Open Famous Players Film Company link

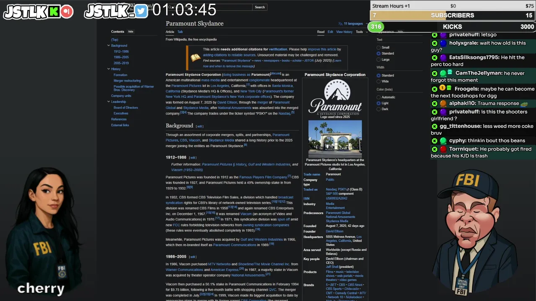coord(263,177)
